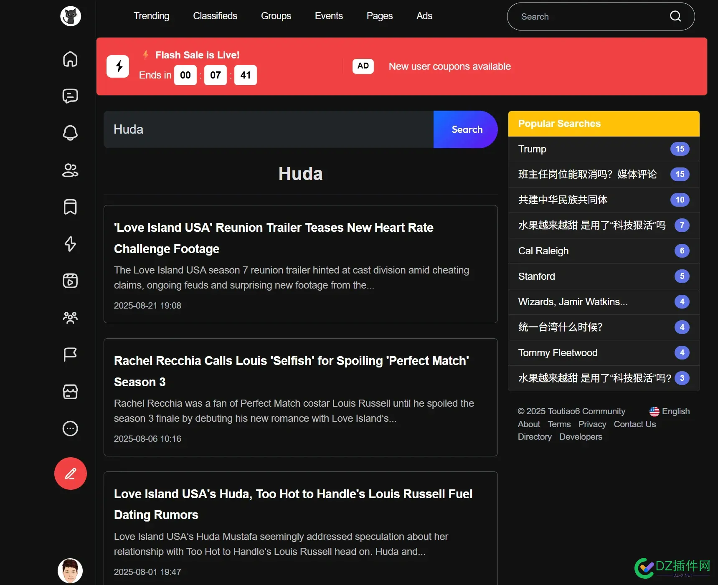718x585 pixels.
Task: Open the Marketplace store sidebar icon
Action: tap(70, 392)
